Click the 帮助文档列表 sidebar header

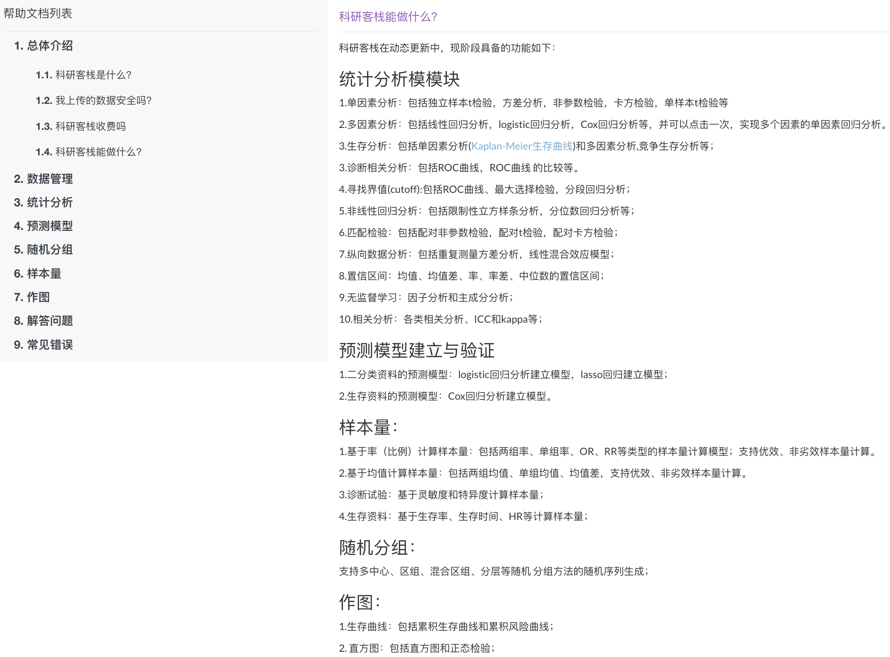tap(38, 13)
